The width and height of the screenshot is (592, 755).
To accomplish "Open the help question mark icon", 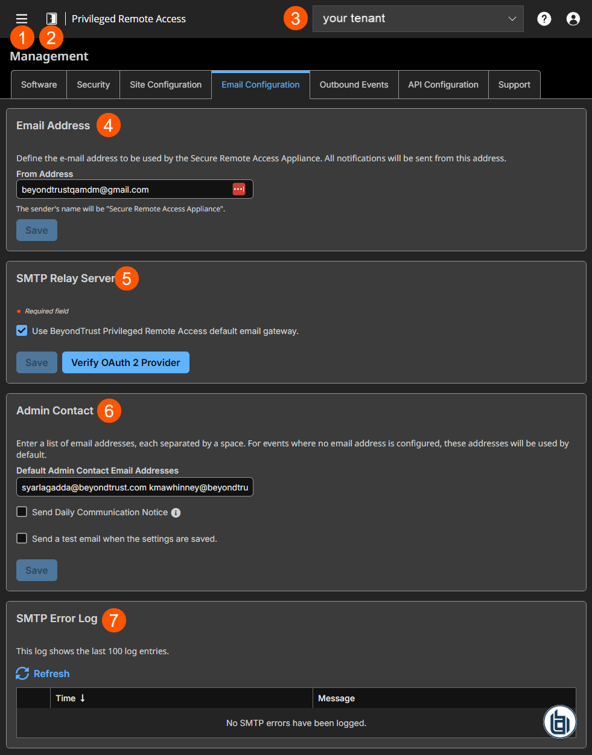I will (x=544, y=19).
